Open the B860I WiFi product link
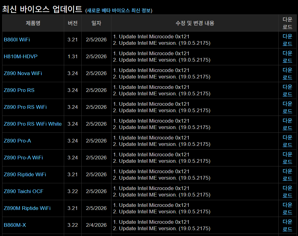The height and width of the screenshot is (236, 298). [17, 40]
